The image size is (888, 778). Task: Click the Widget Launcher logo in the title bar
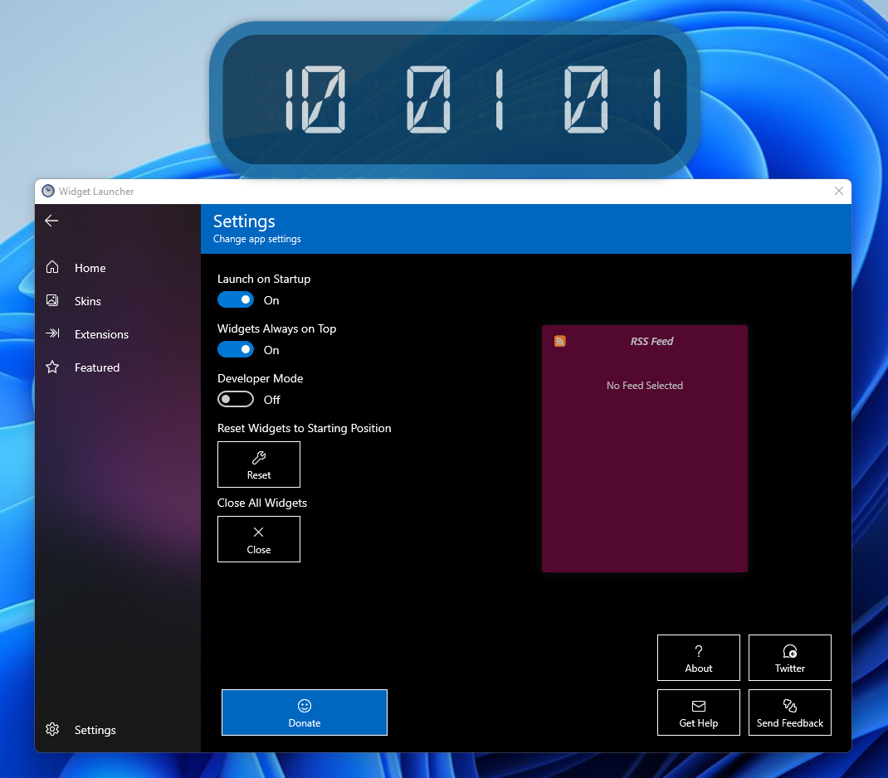pos(49,191)
